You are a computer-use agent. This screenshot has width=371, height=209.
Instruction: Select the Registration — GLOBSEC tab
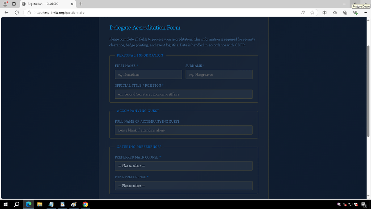pyautogui.click(x=48, y=4)
